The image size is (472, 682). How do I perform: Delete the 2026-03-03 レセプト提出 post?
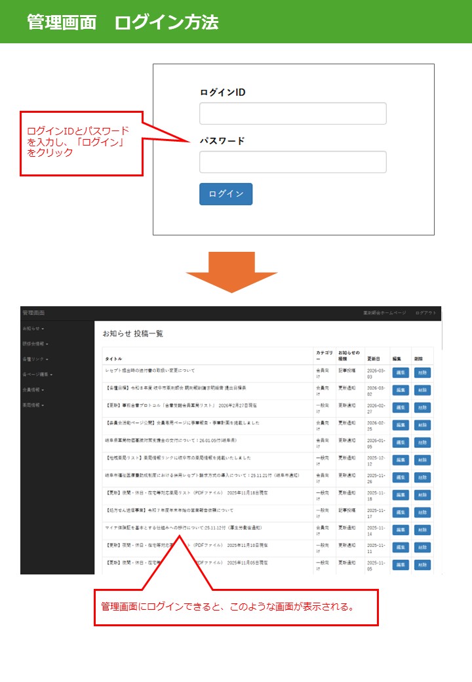point(422,372)
